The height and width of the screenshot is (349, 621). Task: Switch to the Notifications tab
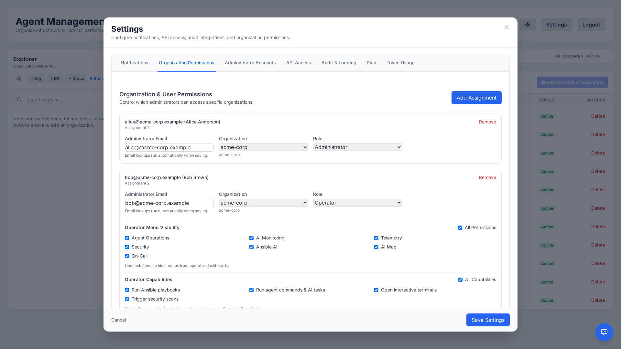[x=135, y=63]
